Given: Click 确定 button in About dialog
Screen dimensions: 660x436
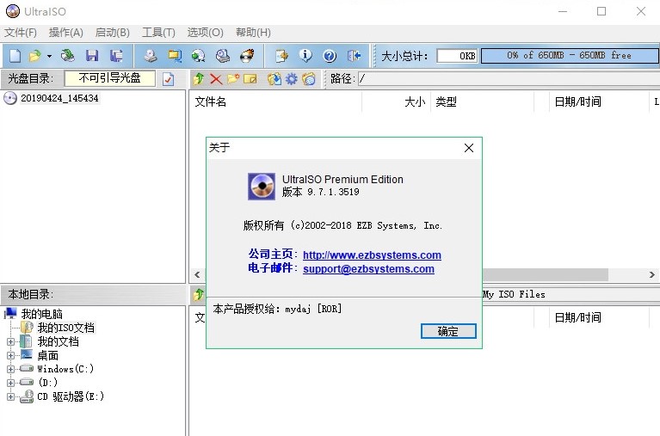Looking at the screenshot, I should (x=448, y=331).
